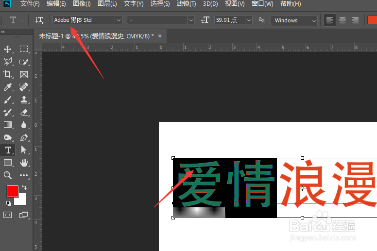Expand the font size dropdown arrow
Viewport: 377px width, 251px height.
pyautogui.click(x=249, y=20)
